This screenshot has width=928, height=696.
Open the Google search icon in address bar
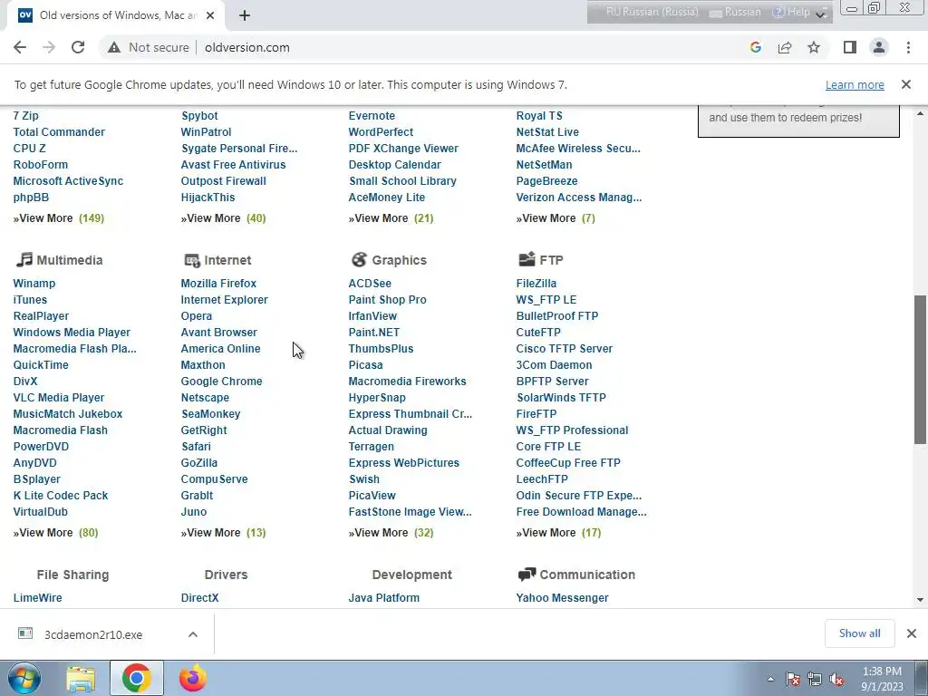pyautogui.click(x=755, y=47)
